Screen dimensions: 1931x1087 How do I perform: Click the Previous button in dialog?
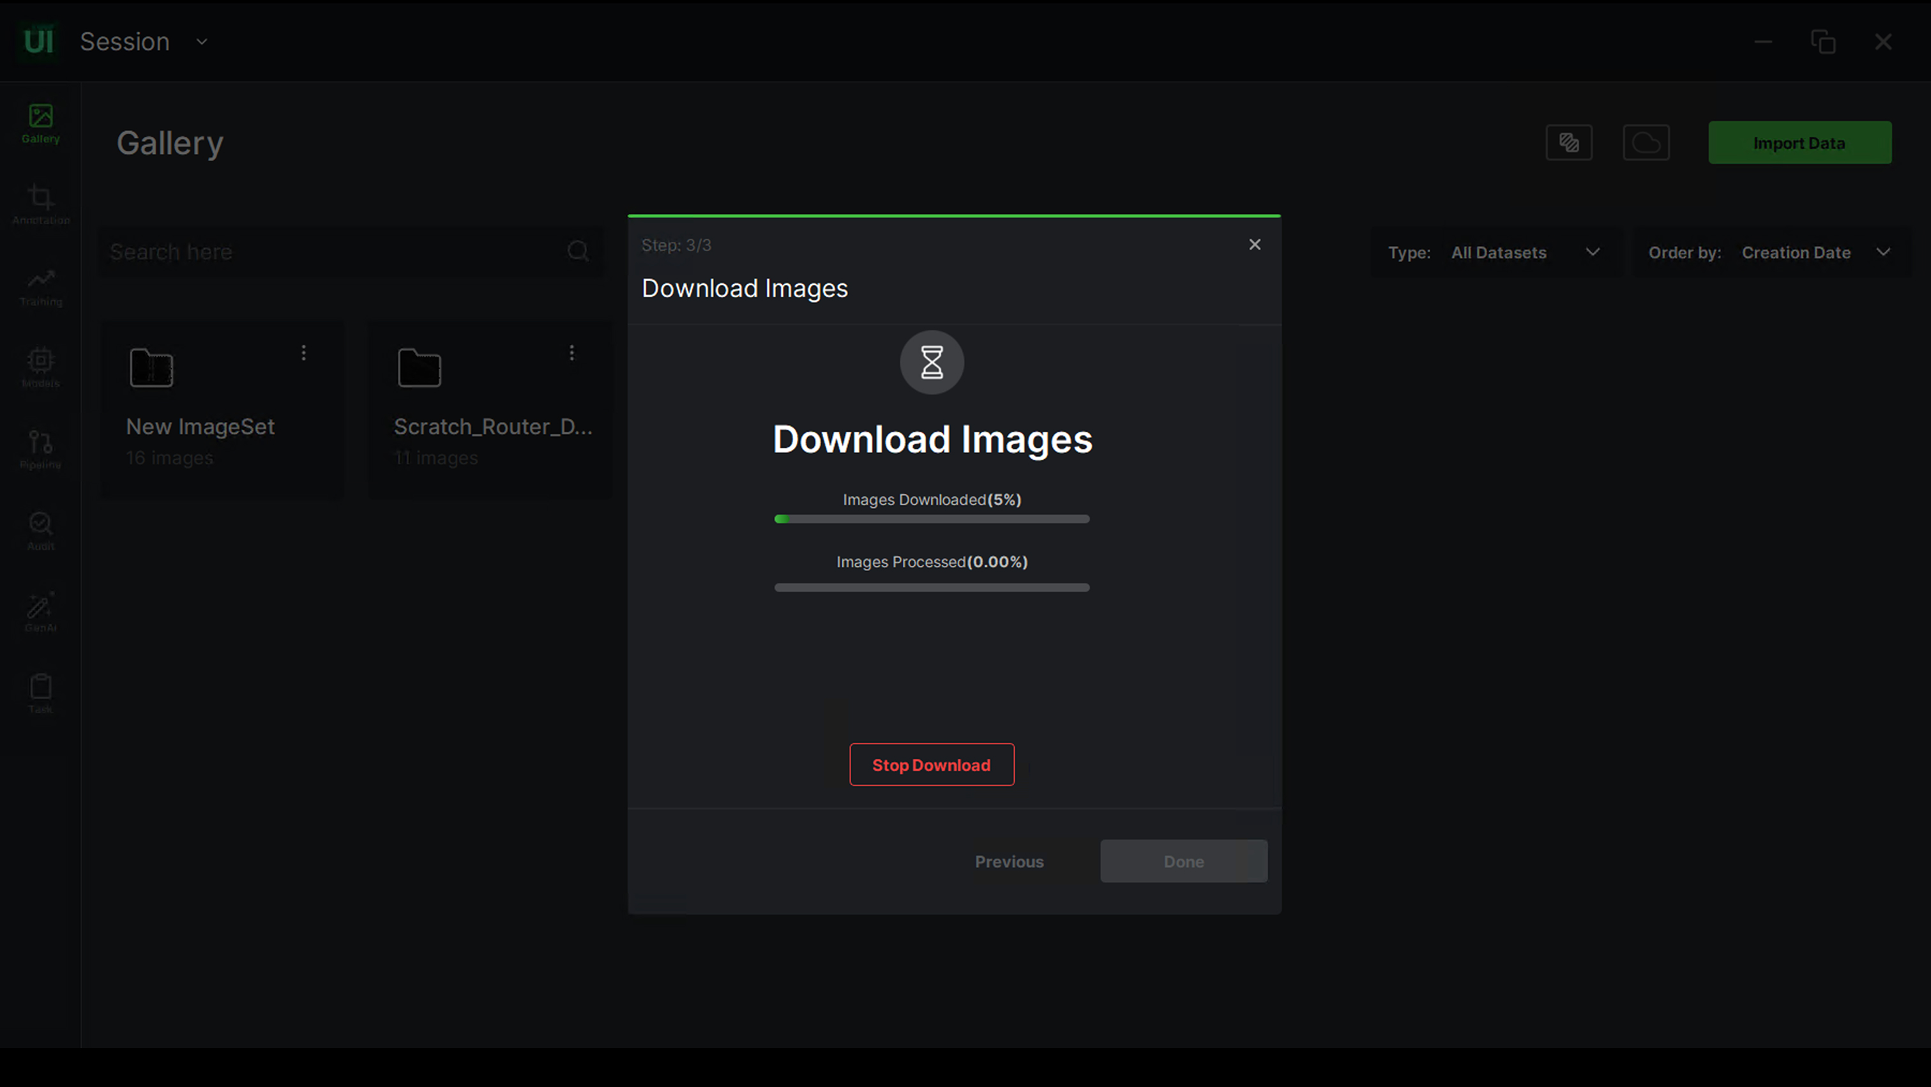[x=1009, y=862]
